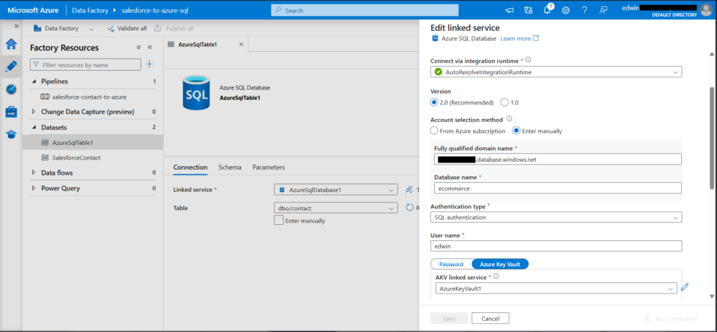Image resolution: width=717 pixels, height=332 pixels.
Task: Click the user account avatar
Action: point(706,10)
